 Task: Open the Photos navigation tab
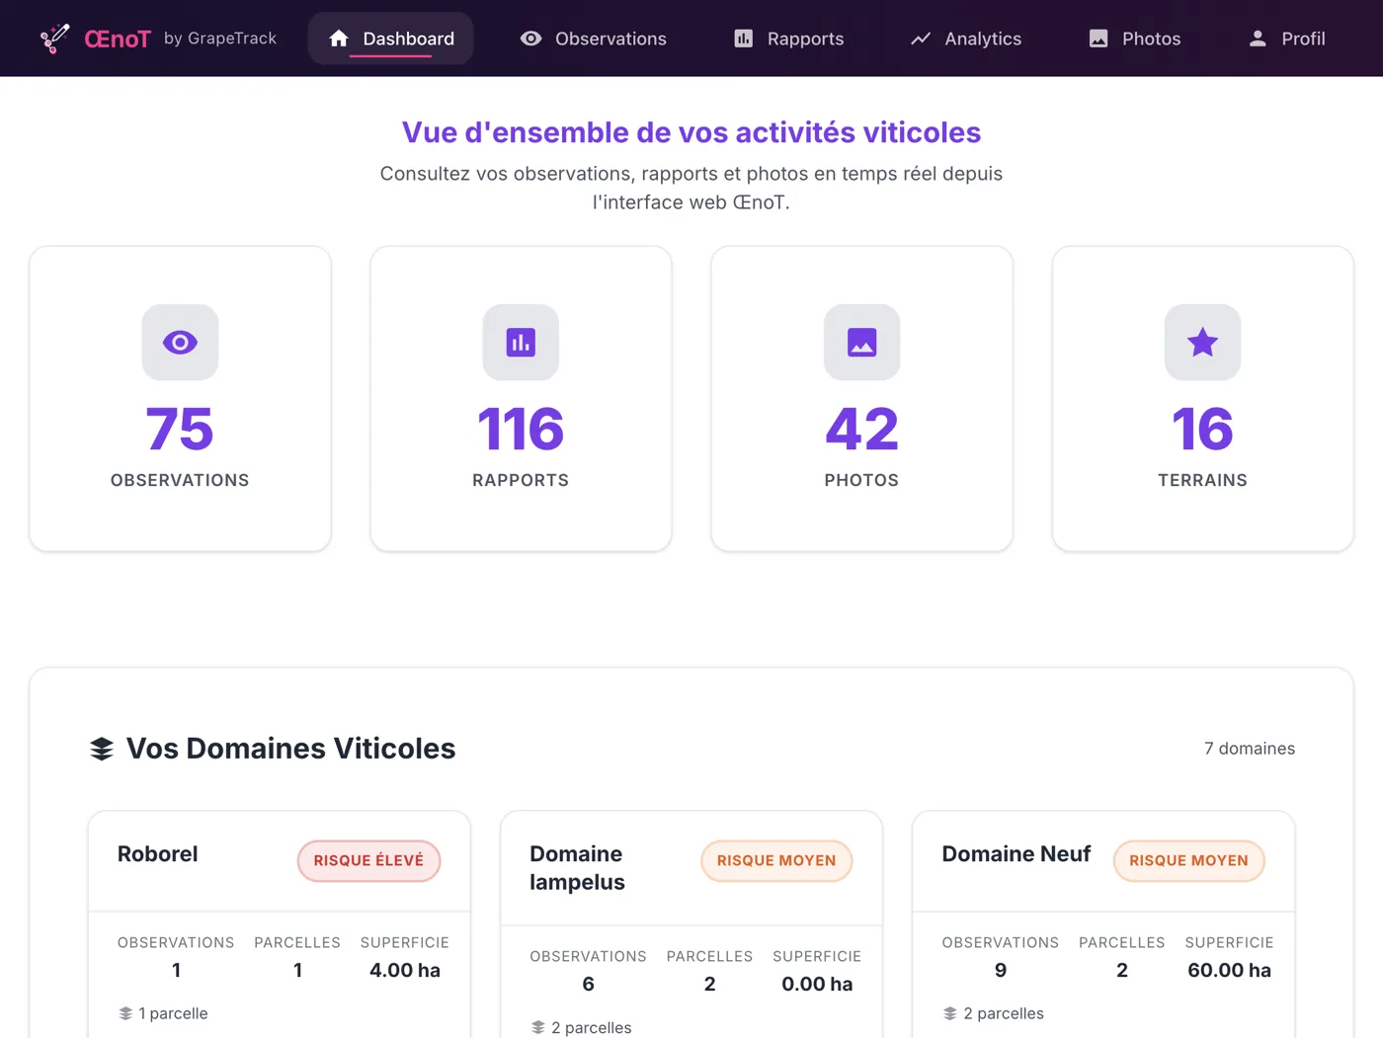1134,39
